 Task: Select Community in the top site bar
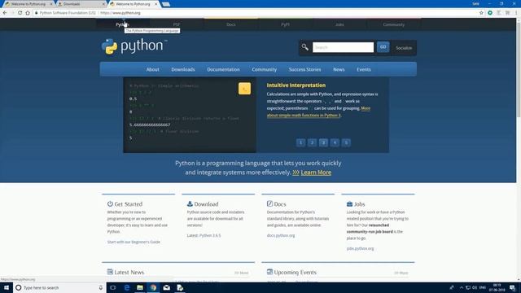coord(394,24)
